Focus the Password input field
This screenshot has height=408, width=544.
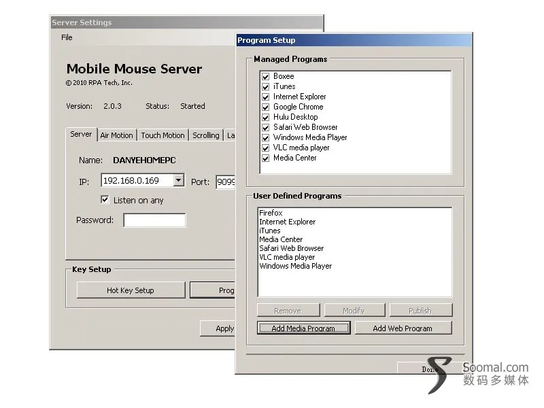coord(155,220)
